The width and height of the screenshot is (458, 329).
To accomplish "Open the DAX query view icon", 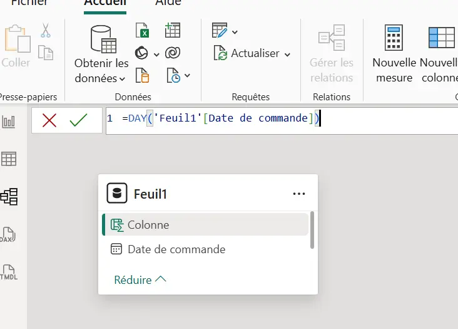I will [x=8, y=234].
